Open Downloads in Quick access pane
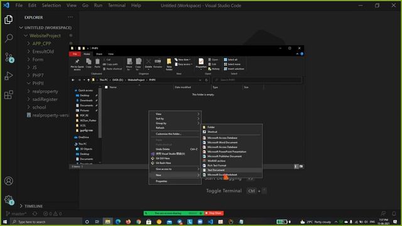 click(87, 100)
